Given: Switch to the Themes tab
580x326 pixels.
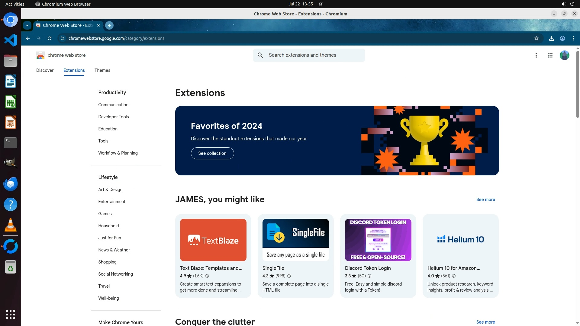Looking at the screenshot, I should point(102,70).
